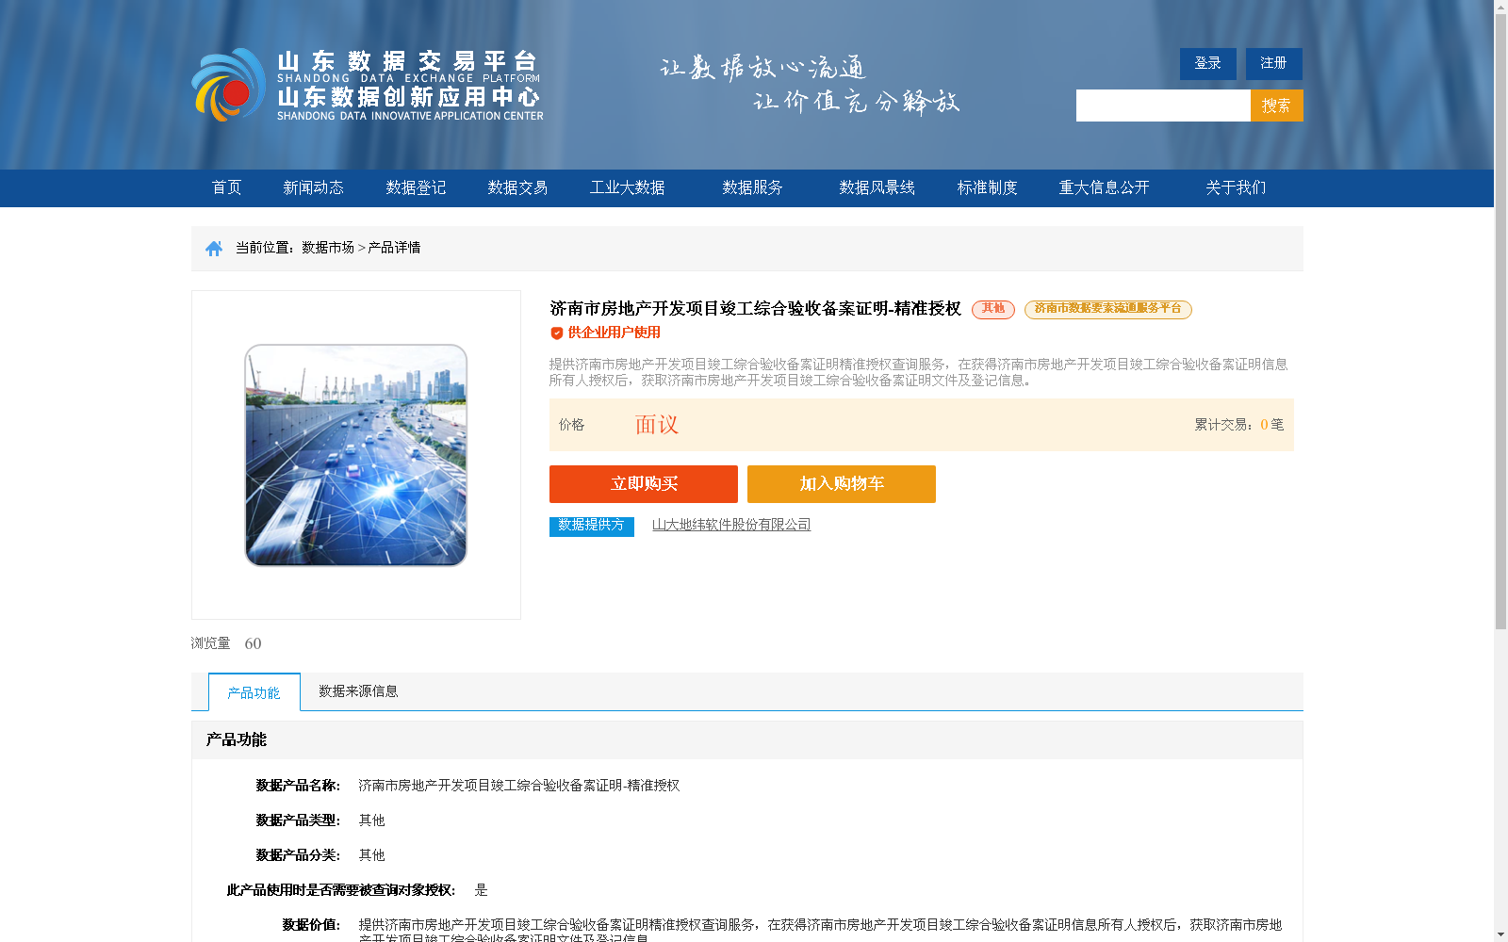The width and height of the screenshot is (1508, 942).
Task: Switch to the 数据来源信息 tab
Action: point(358,691)
